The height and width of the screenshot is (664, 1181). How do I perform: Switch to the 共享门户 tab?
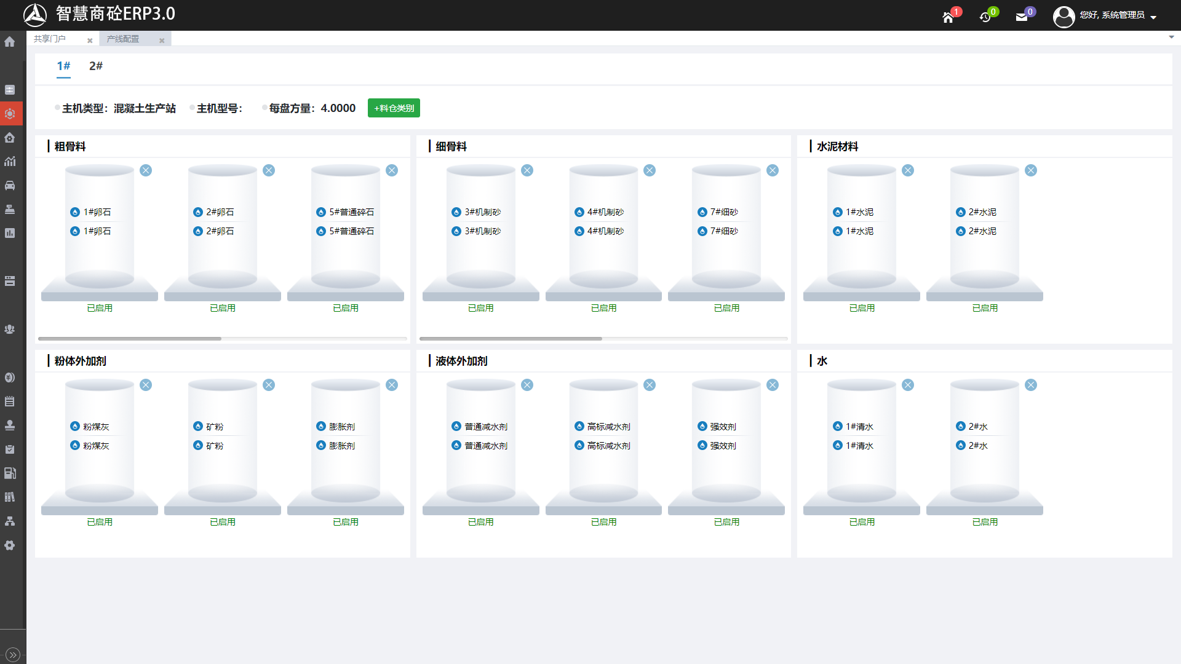pyautogui.click(x=50, y=39)
